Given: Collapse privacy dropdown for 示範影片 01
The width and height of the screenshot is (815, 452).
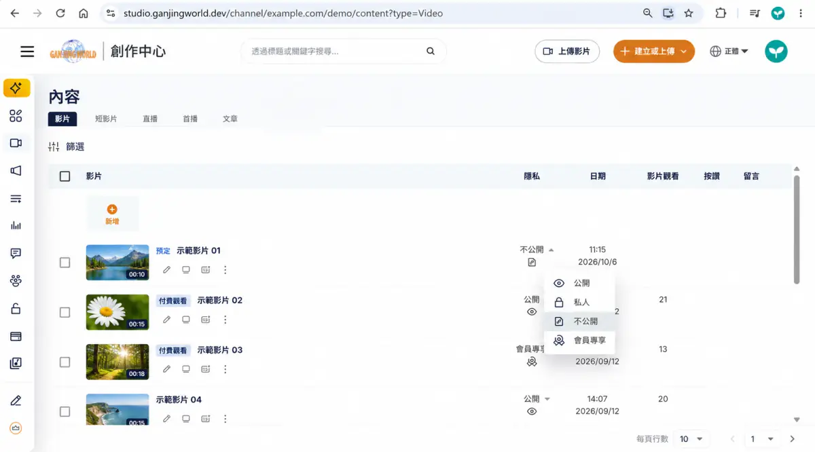Looking at the screenshot, I should [551, 250].
